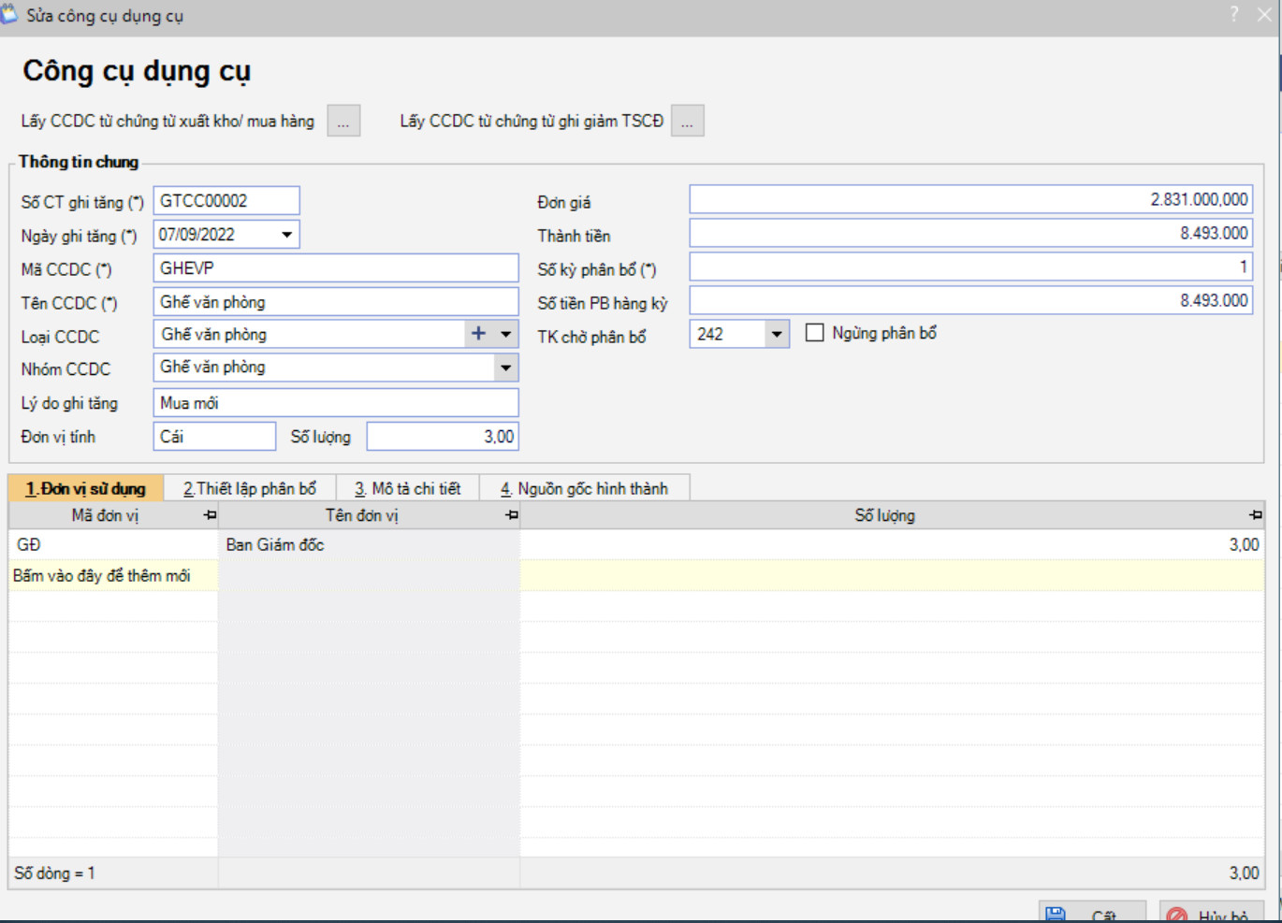Click the 3,00 quantity cell in GĐ row
1282x923 pixels.
[x=892, y=544]
